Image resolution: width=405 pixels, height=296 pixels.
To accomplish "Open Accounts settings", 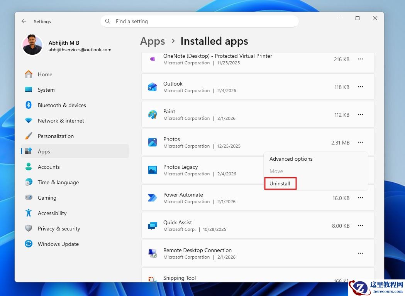I will pos(49,167).
